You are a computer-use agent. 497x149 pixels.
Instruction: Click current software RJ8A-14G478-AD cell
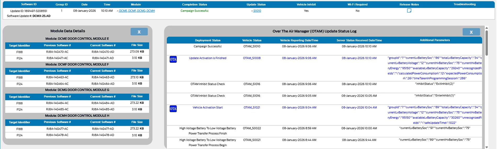pyautogui.click(x=103, y=135)
